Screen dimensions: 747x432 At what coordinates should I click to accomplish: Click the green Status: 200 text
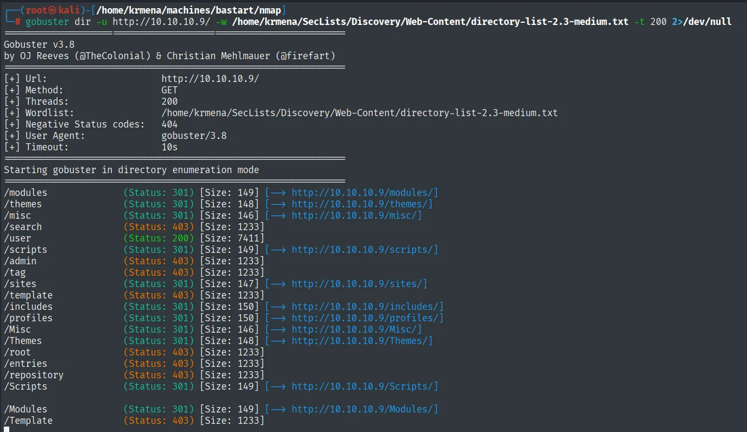pyautogui.click(x=159, y=238)
